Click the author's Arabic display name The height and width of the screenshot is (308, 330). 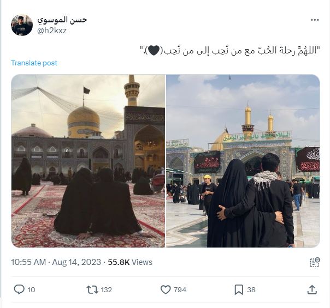pyautogui.click(x=62, y=20)
